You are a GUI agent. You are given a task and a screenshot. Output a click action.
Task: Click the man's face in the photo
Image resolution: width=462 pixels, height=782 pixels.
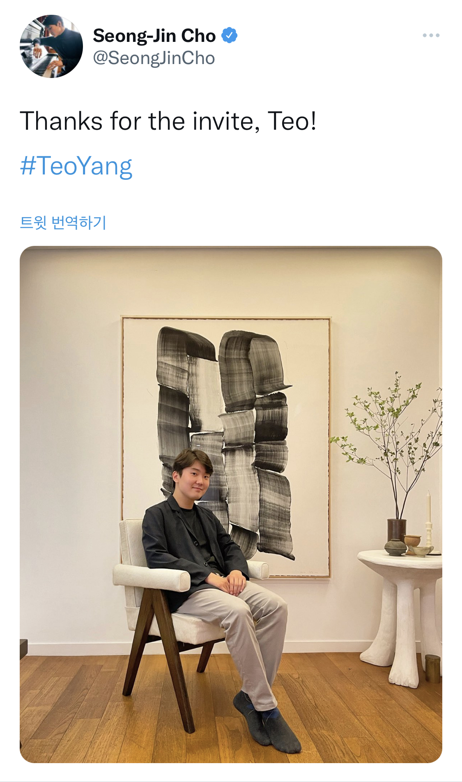click(x=193, y=478)
